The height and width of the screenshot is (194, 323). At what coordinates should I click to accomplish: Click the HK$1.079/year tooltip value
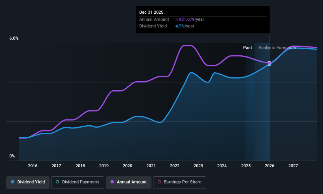190,19
